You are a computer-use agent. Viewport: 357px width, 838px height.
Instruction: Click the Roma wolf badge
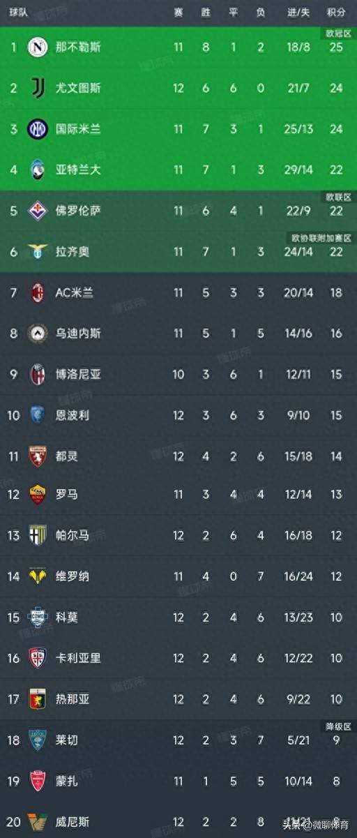pyautogui.click(x=37, y=495)
